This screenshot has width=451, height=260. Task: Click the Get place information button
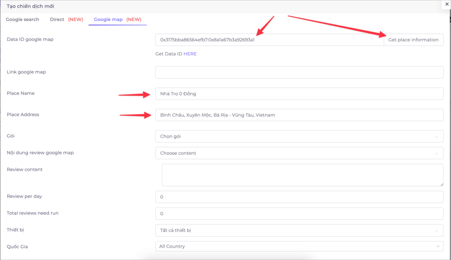(x=413, y=40)
